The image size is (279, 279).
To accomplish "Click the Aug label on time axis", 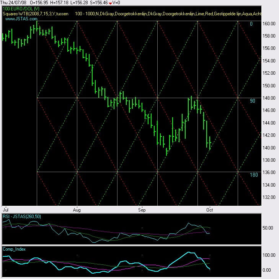I will tap(77, 210).
